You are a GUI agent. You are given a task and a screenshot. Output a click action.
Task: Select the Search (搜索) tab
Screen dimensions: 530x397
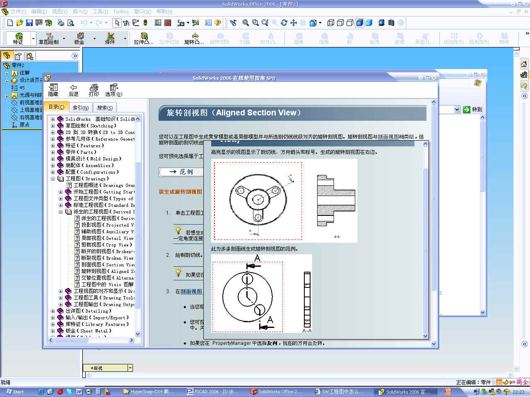coord(105,108)
